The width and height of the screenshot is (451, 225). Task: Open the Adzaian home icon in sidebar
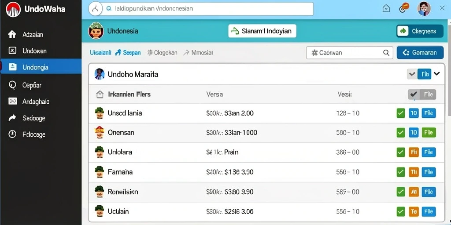tap(12, 34)
